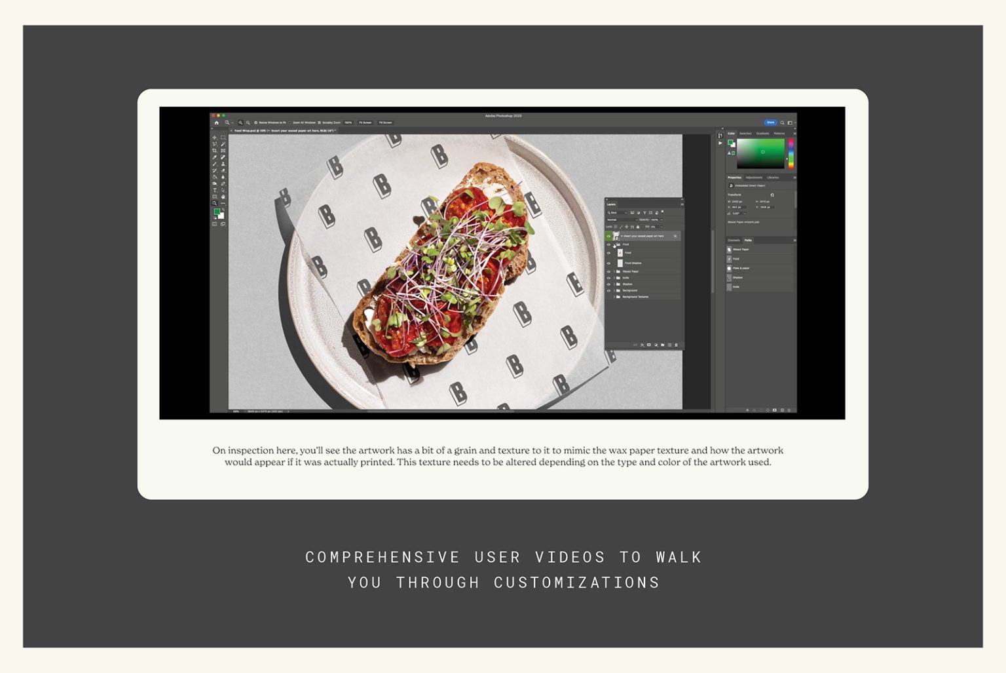Click the Share button

(770, 123)
